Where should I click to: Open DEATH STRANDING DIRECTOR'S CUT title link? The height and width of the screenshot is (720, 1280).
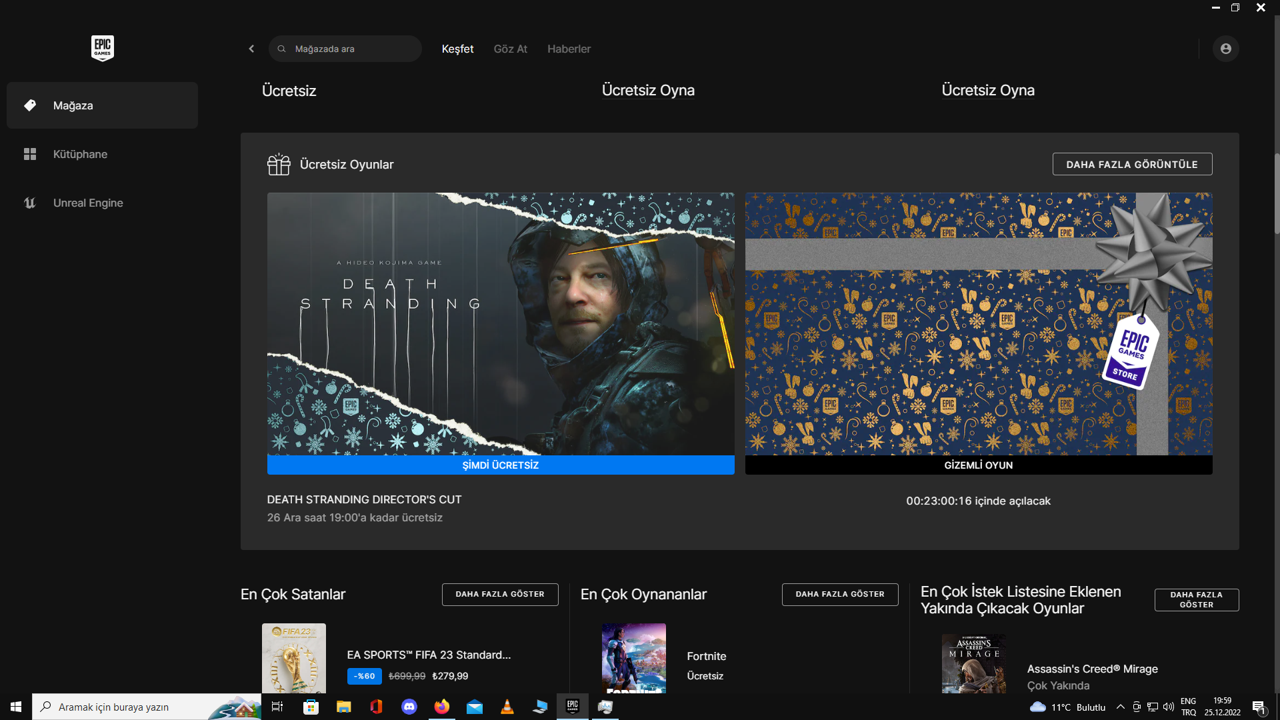364,499
